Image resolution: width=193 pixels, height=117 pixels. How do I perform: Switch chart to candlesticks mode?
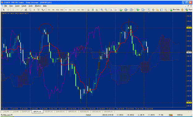pos(93,10)
